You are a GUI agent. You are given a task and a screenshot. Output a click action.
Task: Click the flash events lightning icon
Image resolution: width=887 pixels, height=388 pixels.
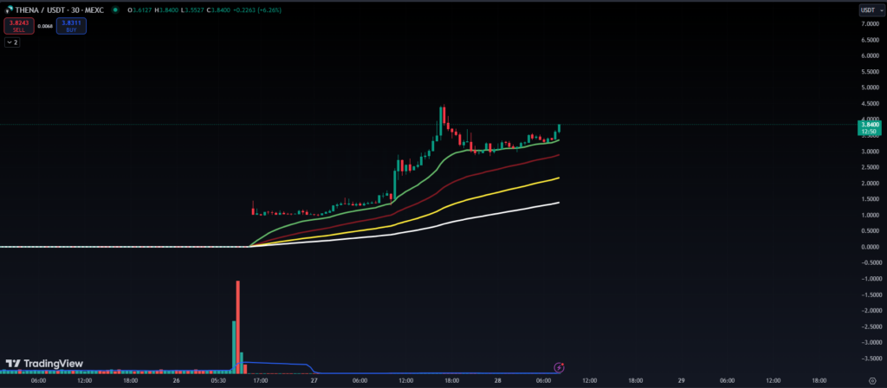pyautogui.click(x=559, y=367)
